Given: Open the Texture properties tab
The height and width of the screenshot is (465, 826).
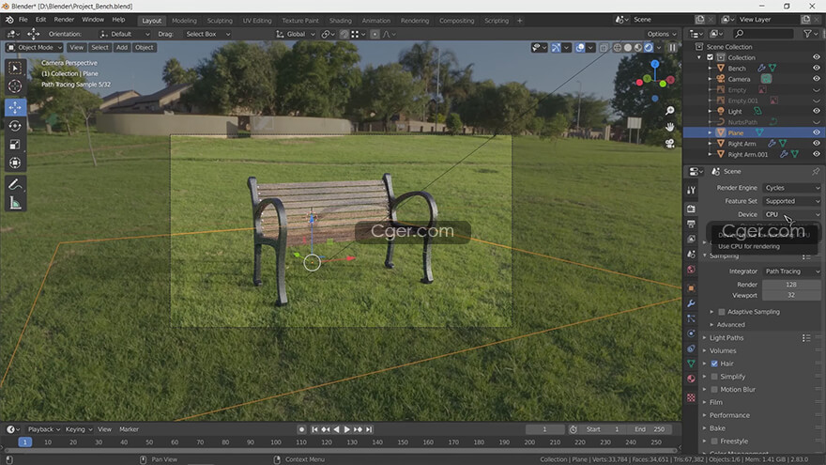Looking at the screenshot, I should (x=691, y=397).
